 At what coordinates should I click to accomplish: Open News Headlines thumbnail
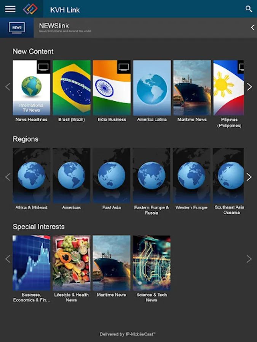click(32, 88)
